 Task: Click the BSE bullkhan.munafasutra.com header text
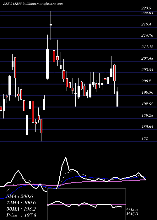[x=33, y=4]
